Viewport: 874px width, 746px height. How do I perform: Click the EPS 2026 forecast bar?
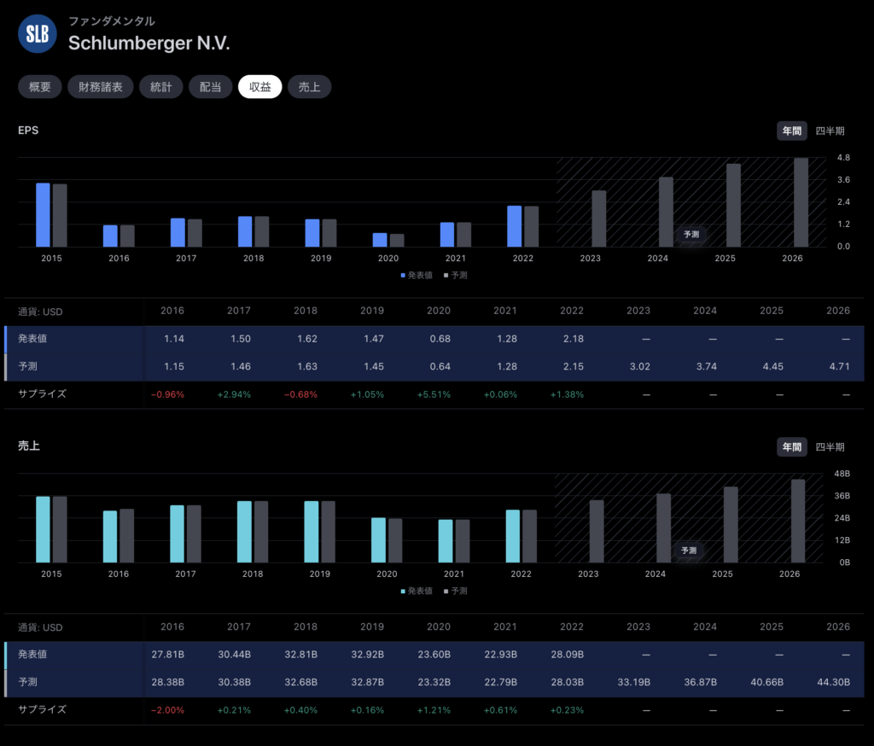(x=801, y=202)
